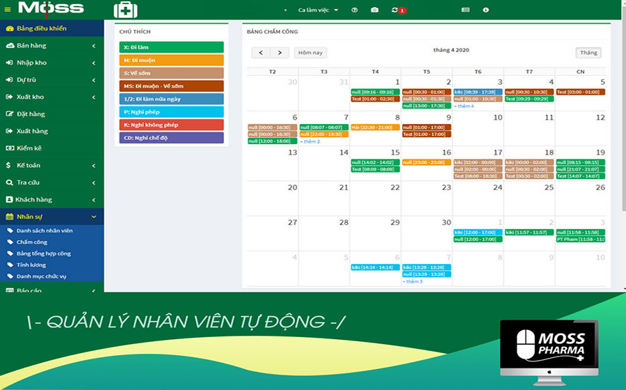Switch to Tháng calendar view
This screenshot has width=626, height=390.
tap(588, 53)
